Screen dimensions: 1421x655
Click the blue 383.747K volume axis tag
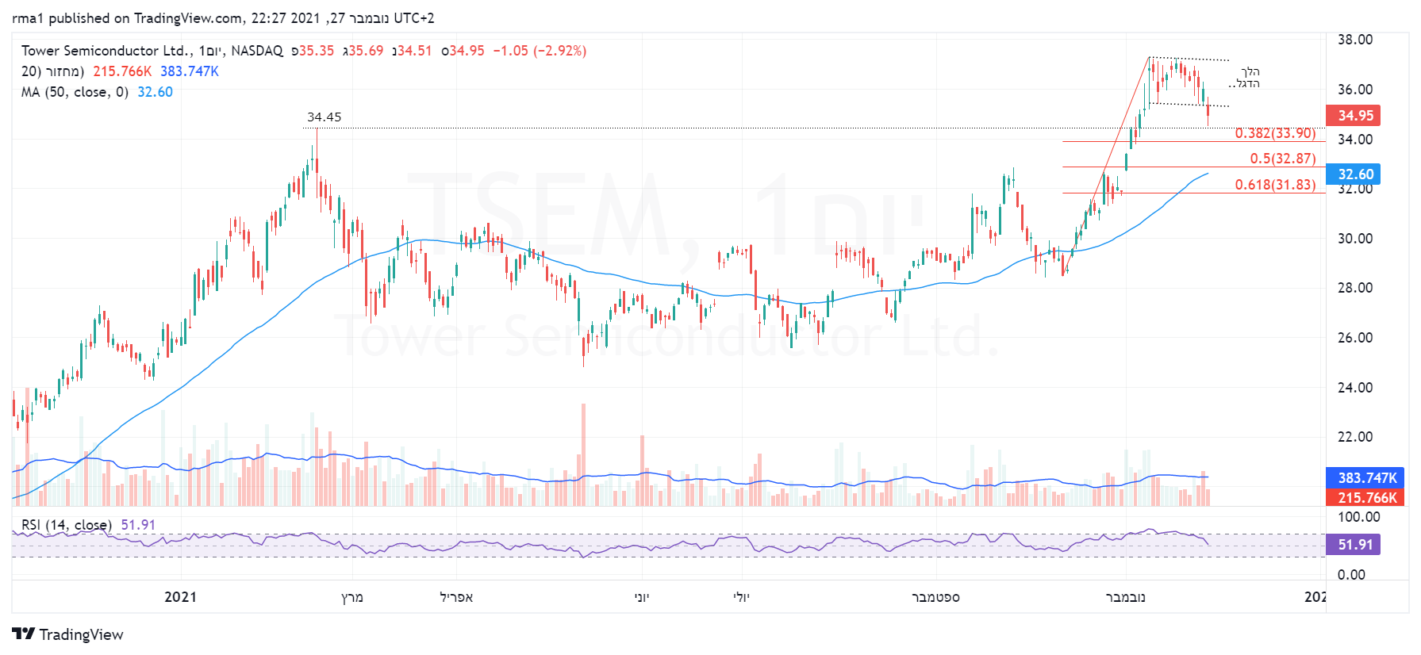pos(1366,477)
